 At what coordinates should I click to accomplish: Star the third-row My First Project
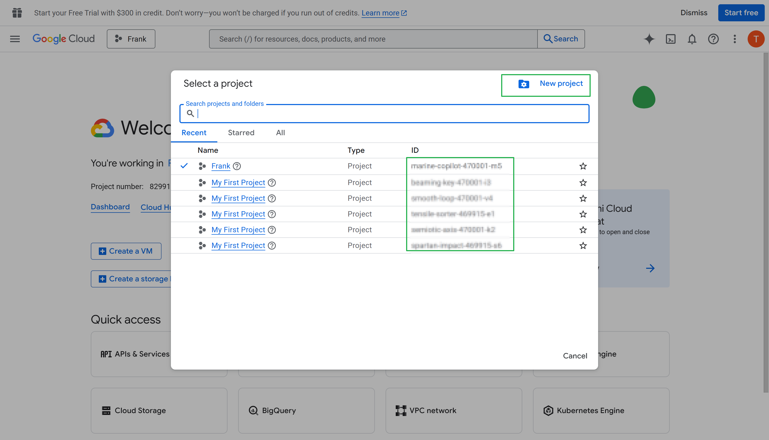583,198
